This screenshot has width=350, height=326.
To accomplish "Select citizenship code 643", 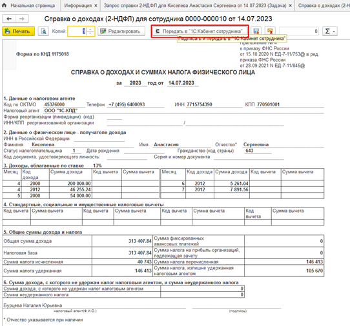I will [249, 151].
